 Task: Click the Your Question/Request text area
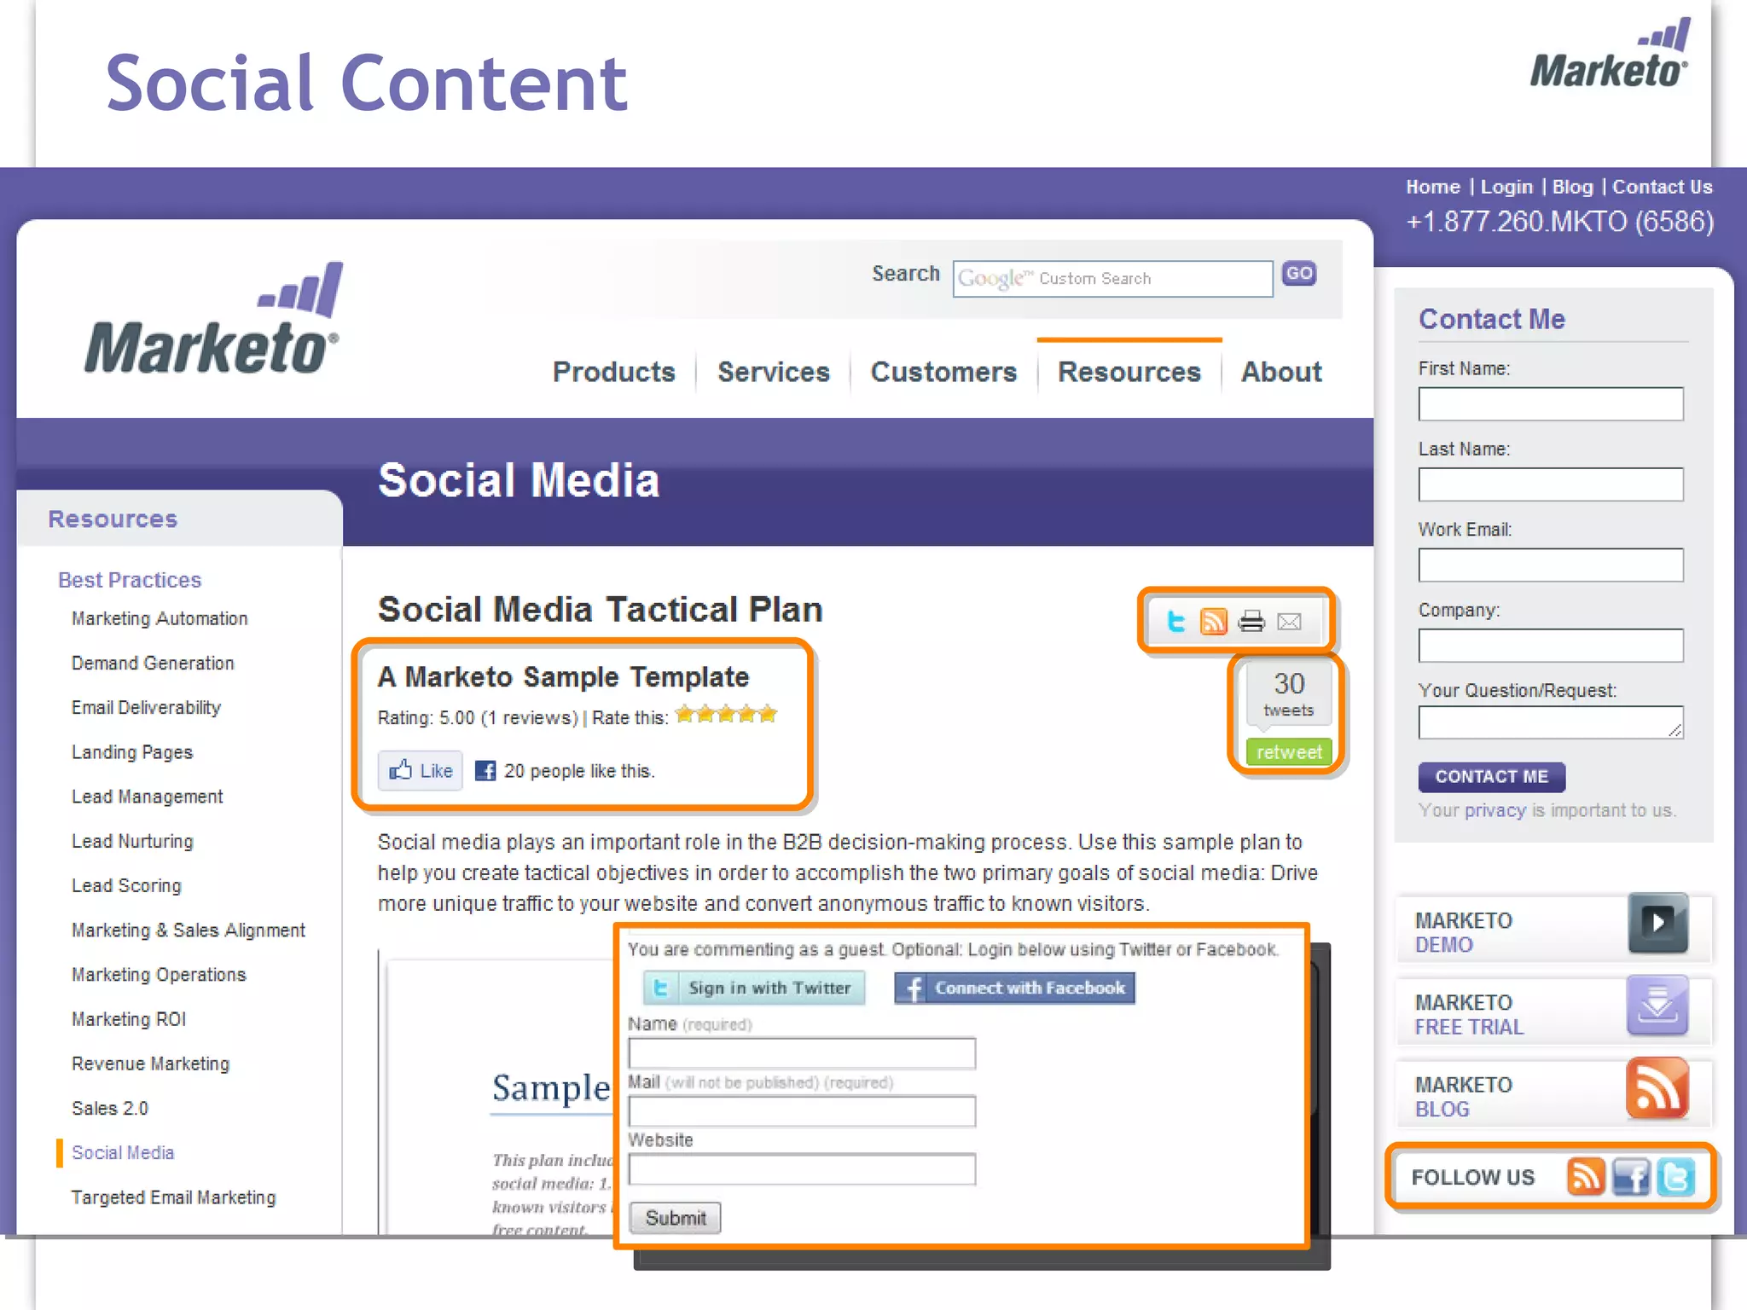pos(1550,722)
